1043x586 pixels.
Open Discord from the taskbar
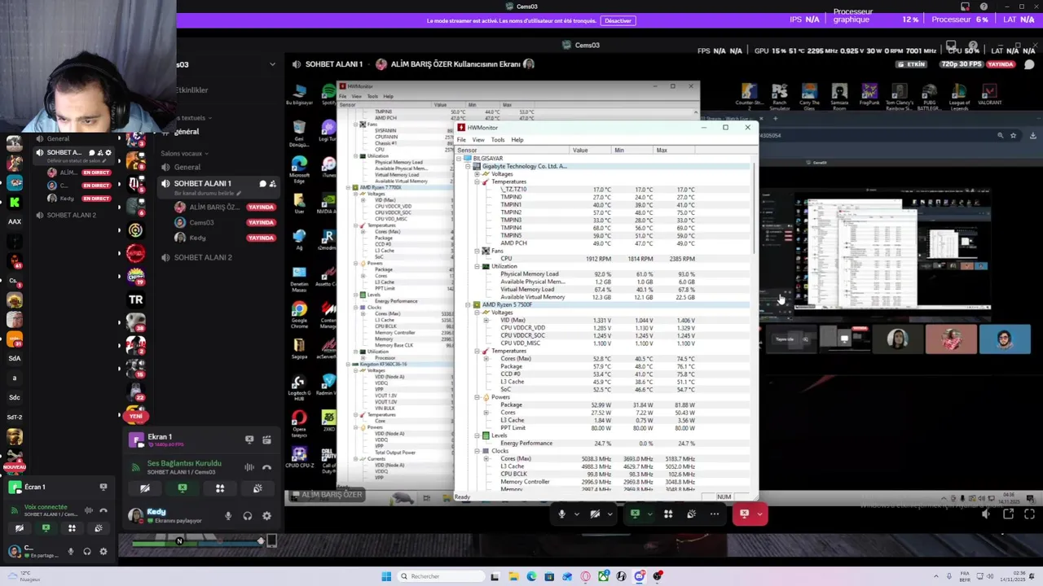640,576
